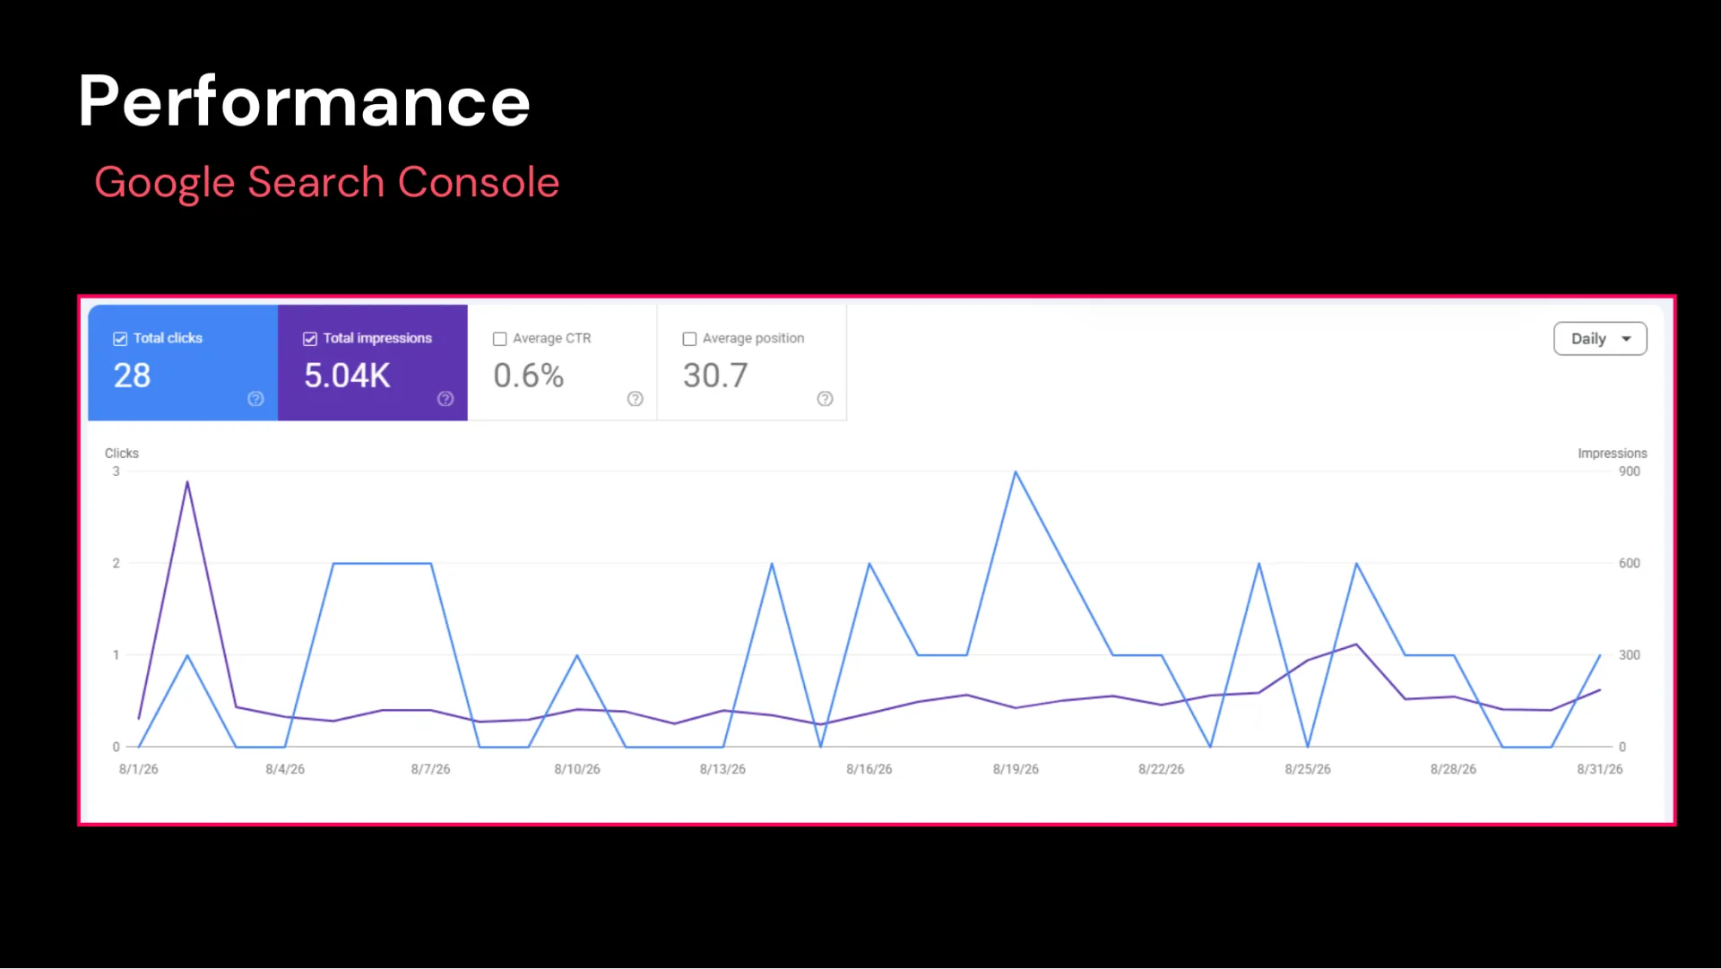Uncheck the Total clicks checkbox
1721x969 pixels.
(x=120, y=339)
